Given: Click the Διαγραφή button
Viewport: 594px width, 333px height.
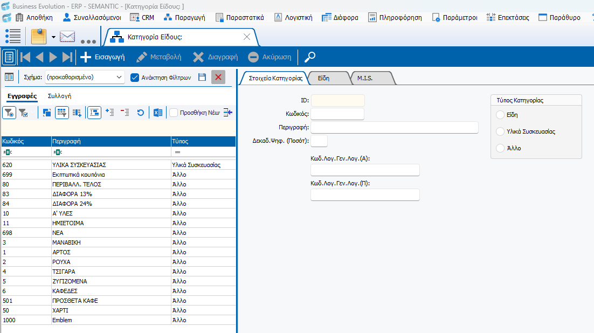Looking at the screenshot, I should 215,57.
